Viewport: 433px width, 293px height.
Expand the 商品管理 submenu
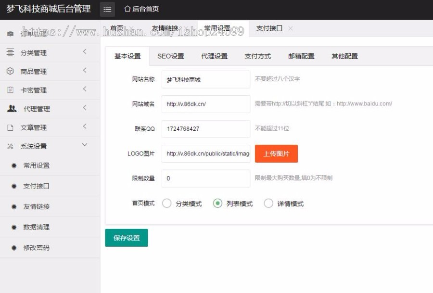[85, 71]
